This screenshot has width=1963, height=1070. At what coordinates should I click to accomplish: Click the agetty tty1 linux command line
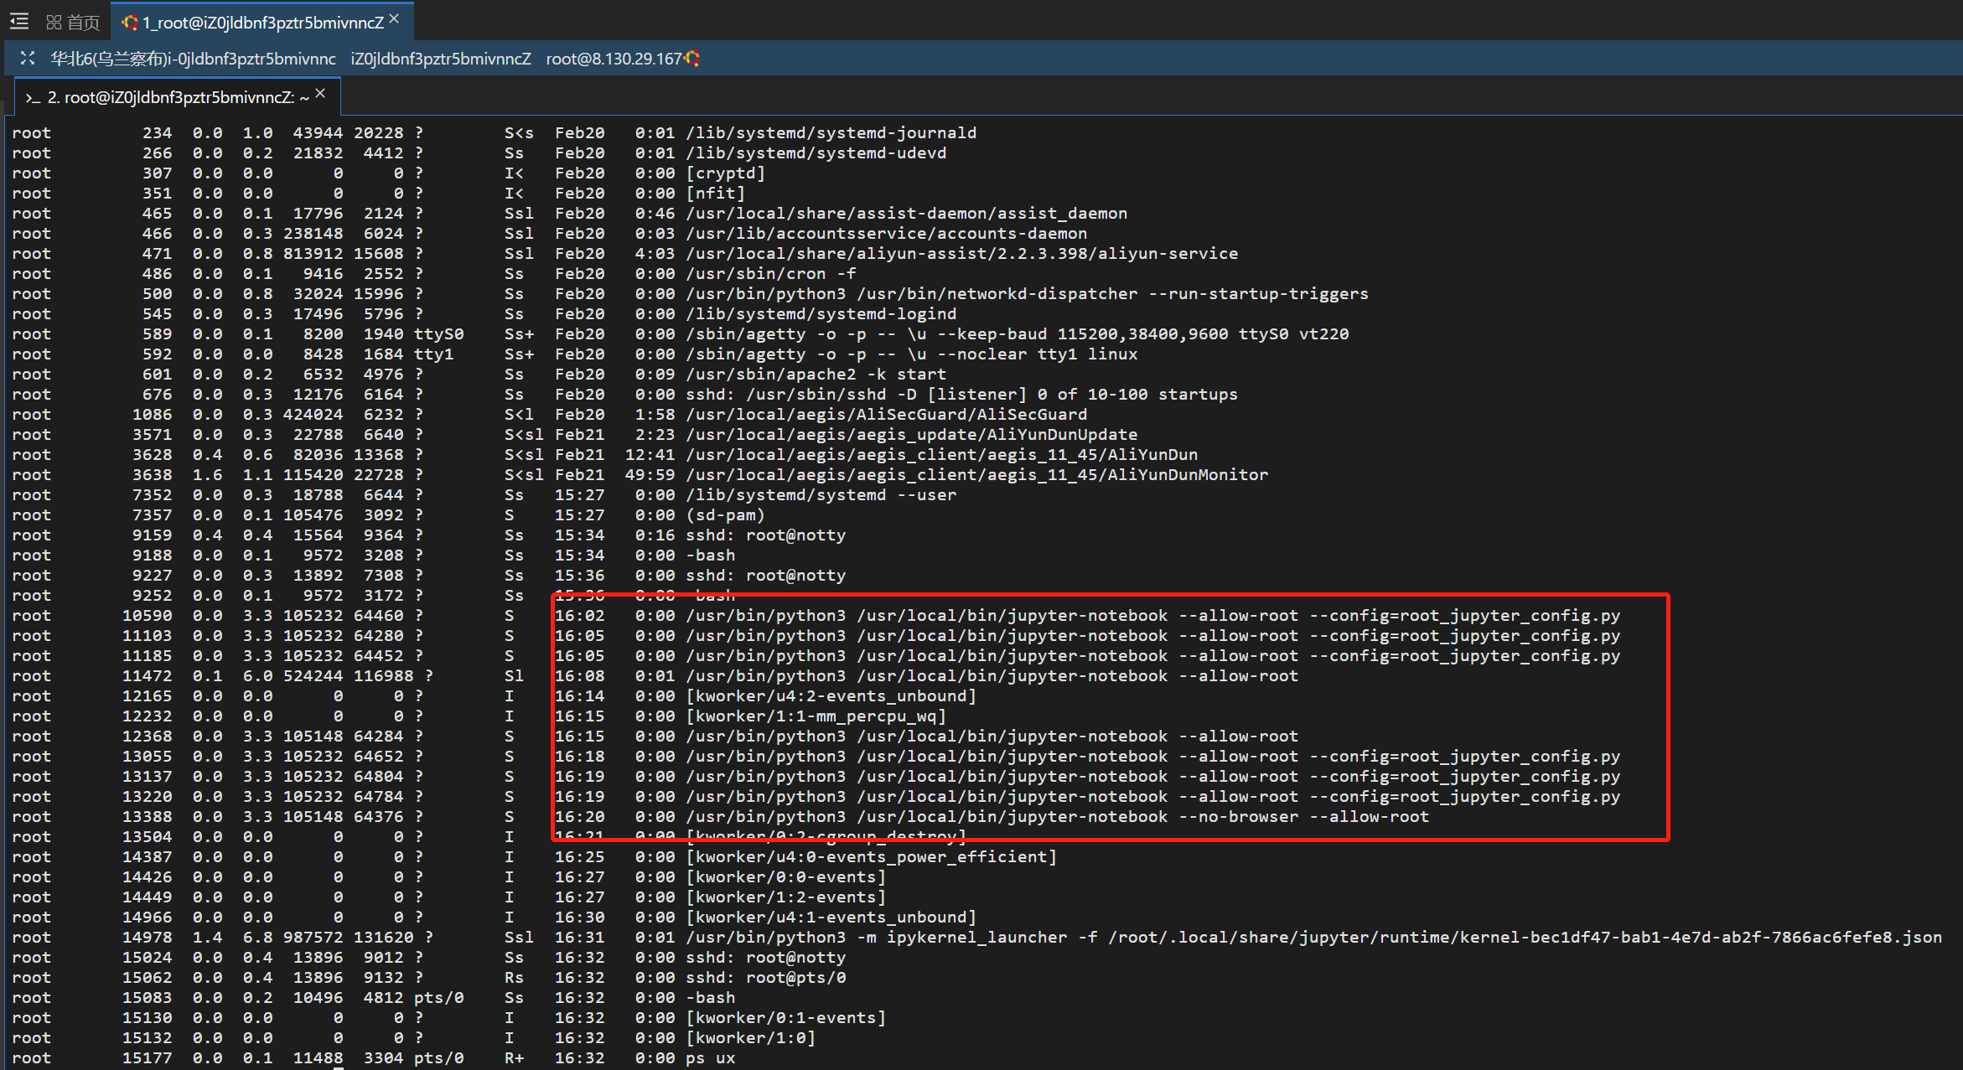(912, 354)
